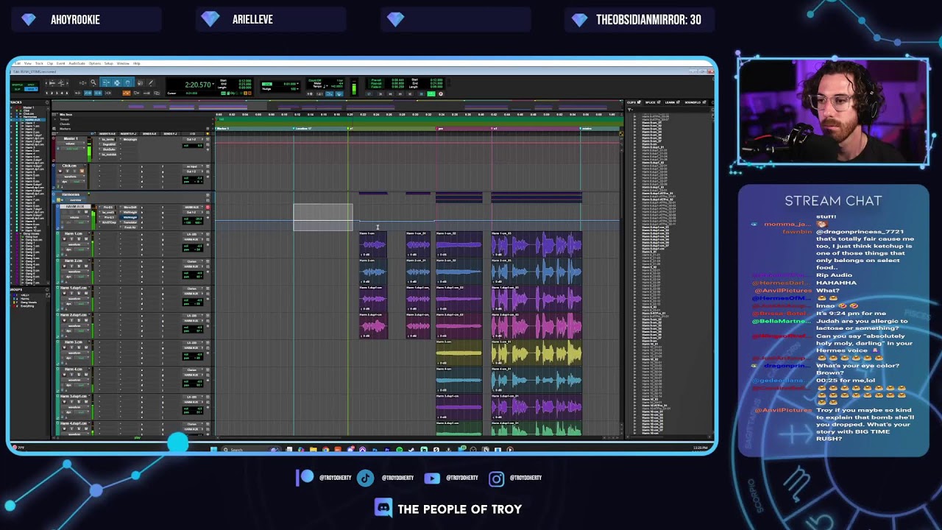The height and width of the screenshot is (530, 942).
Task: Click the Pro-DS insert on HARM AUX
Action: pos(108,208)
